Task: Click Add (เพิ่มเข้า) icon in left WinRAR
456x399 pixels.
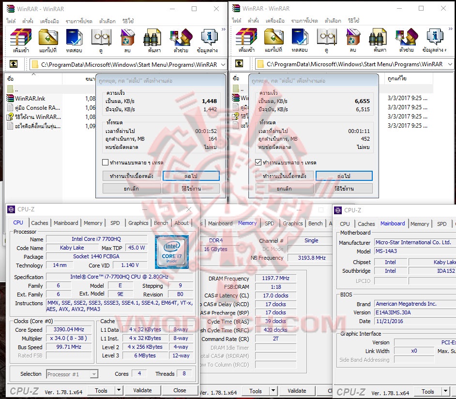Action: pos(21,37)
